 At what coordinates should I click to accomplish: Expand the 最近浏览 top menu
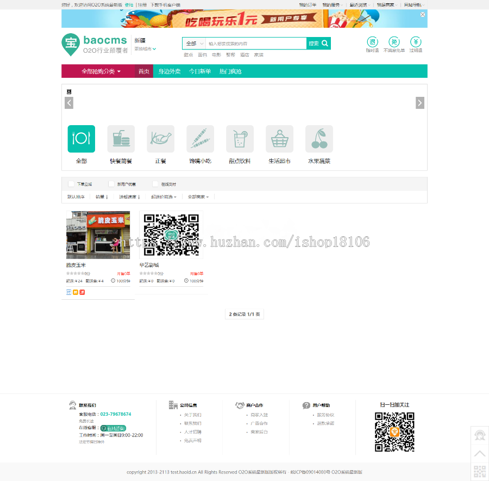(x=360, y=5)
